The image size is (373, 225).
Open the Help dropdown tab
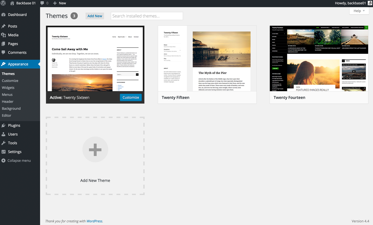click(359, 11)
